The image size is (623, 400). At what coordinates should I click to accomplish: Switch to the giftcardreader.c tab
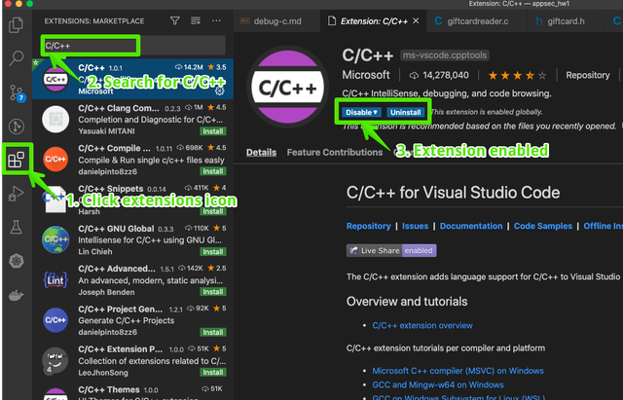tap(476, 21)
